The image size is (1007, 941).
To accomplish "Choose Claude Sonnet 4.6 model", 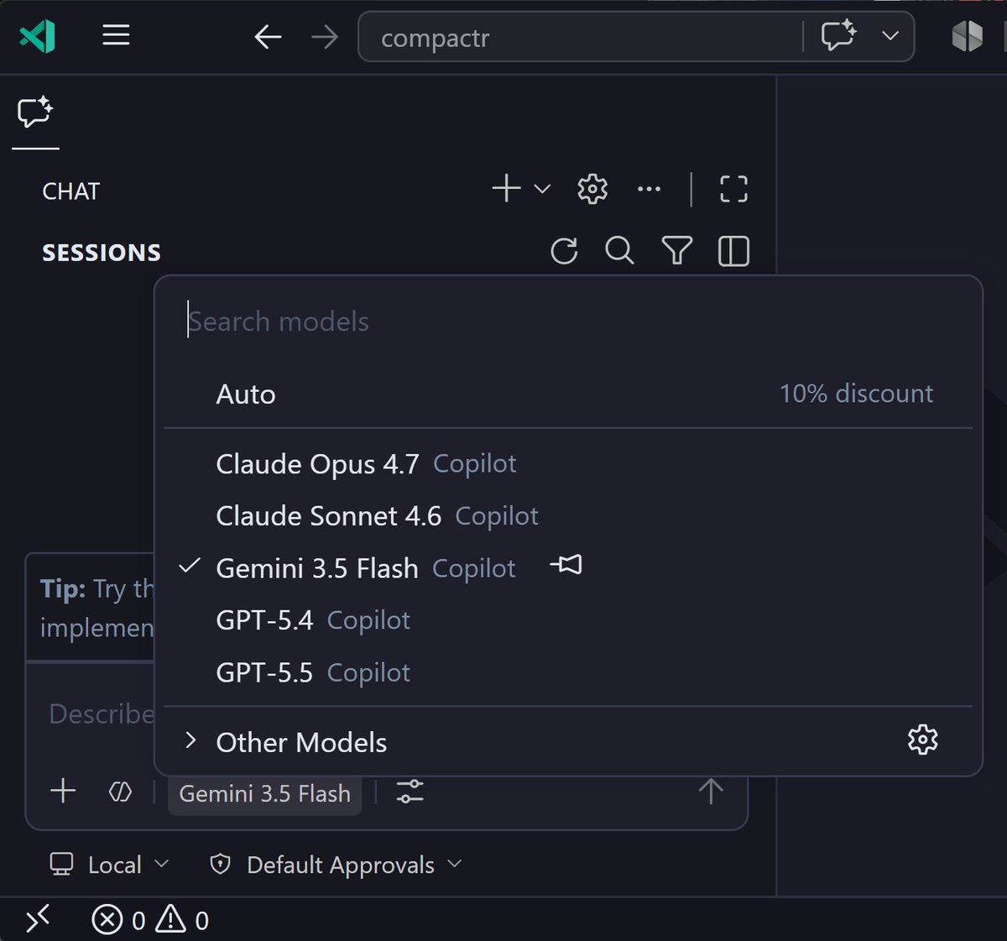I will click(x=568, y=515).
